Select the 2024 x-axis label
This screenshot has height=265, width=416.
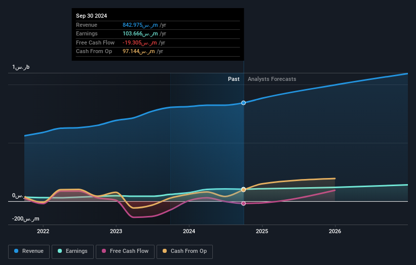tap(189, 231)
